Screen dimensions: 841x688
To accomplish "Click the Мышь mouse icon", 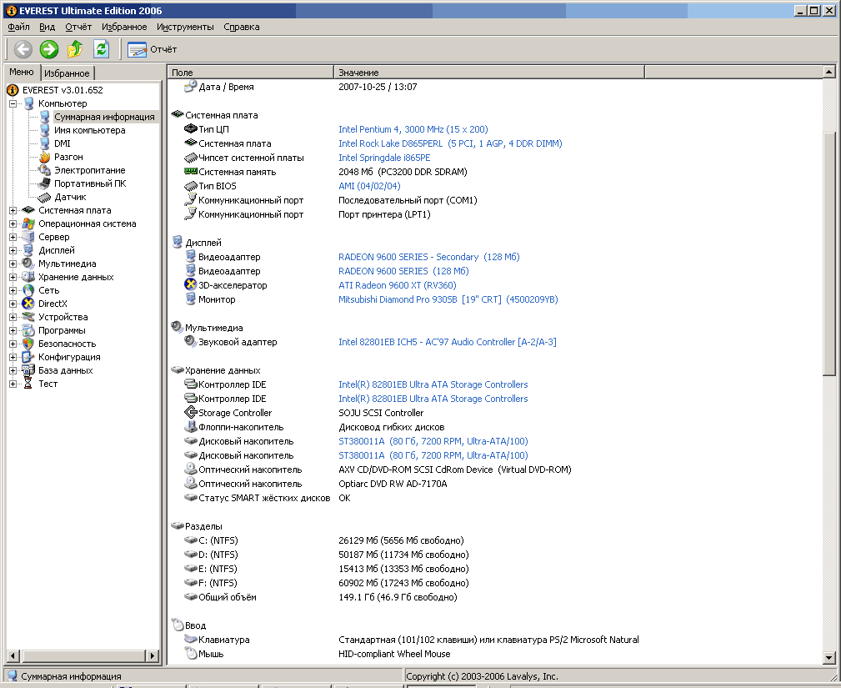I will [x=190, y=653].
